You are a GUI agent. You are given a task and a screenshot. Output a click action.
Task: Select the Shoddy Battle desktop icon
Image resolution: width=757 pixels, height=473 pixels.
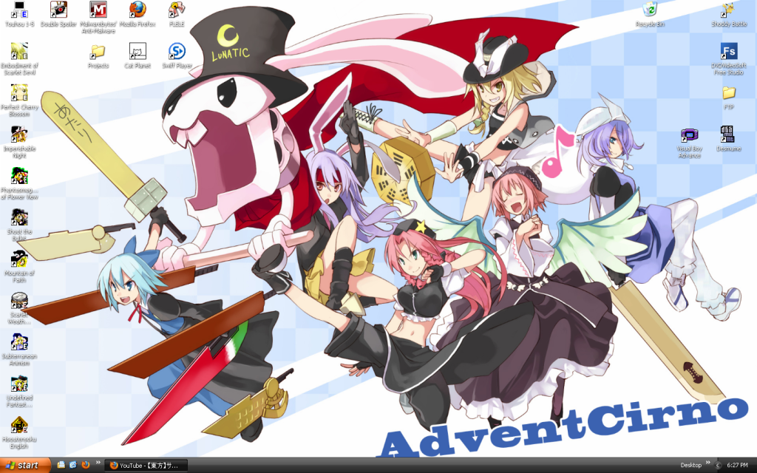[728, 14]
